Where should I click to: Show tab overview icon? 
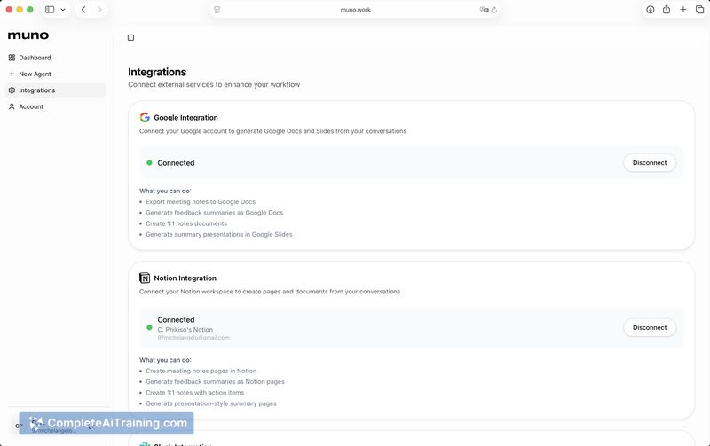click(x=699, y=10)
